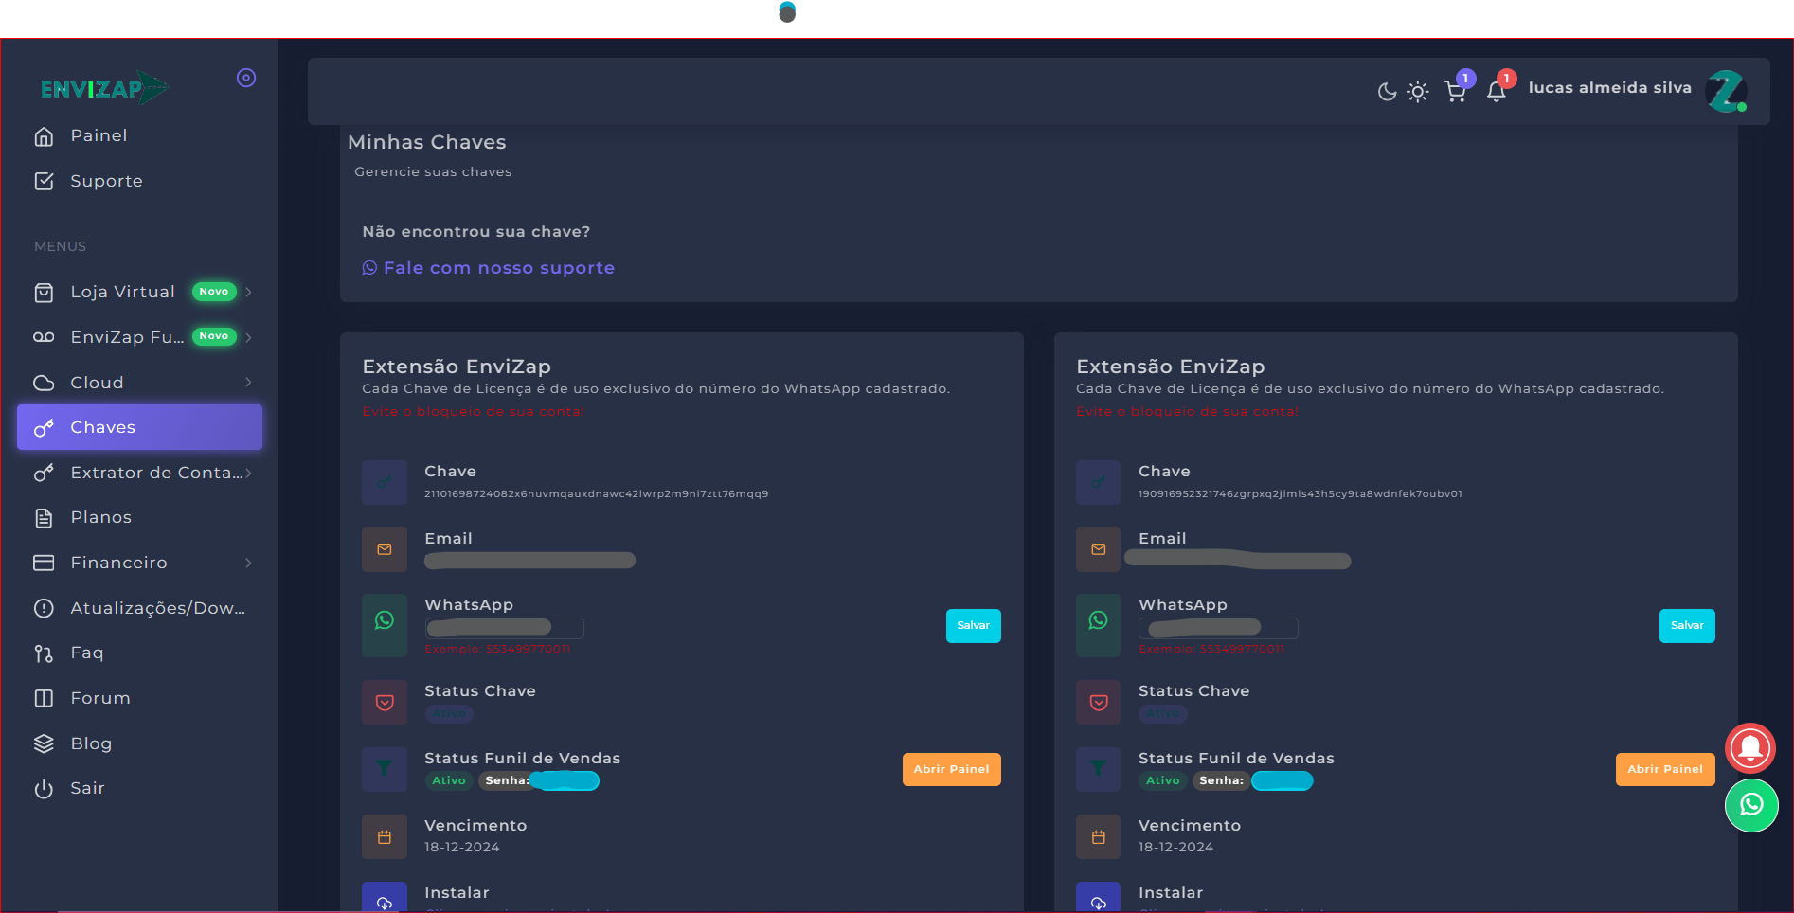The width and height of the screenshot is (1794, 913).
Task: Click the Blog layers icon
Action: 44,743
